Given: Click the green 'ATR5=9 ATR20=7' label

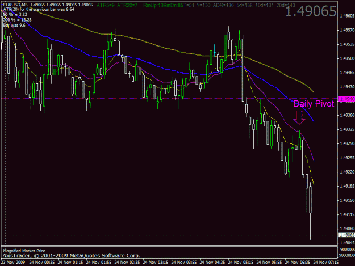Looking at the screenshot, I should pyautogui.click(x=117, y=5).
